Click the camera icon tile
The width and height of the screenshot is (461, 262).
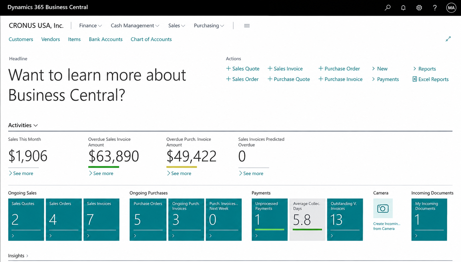tap(383, 208)
